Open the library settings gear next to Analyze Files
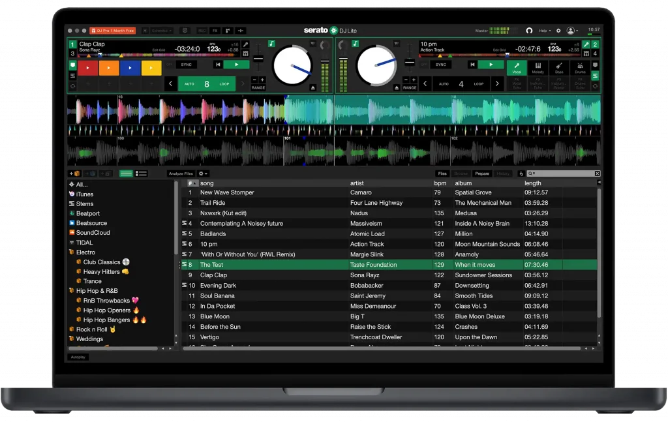 coord(202,173)
